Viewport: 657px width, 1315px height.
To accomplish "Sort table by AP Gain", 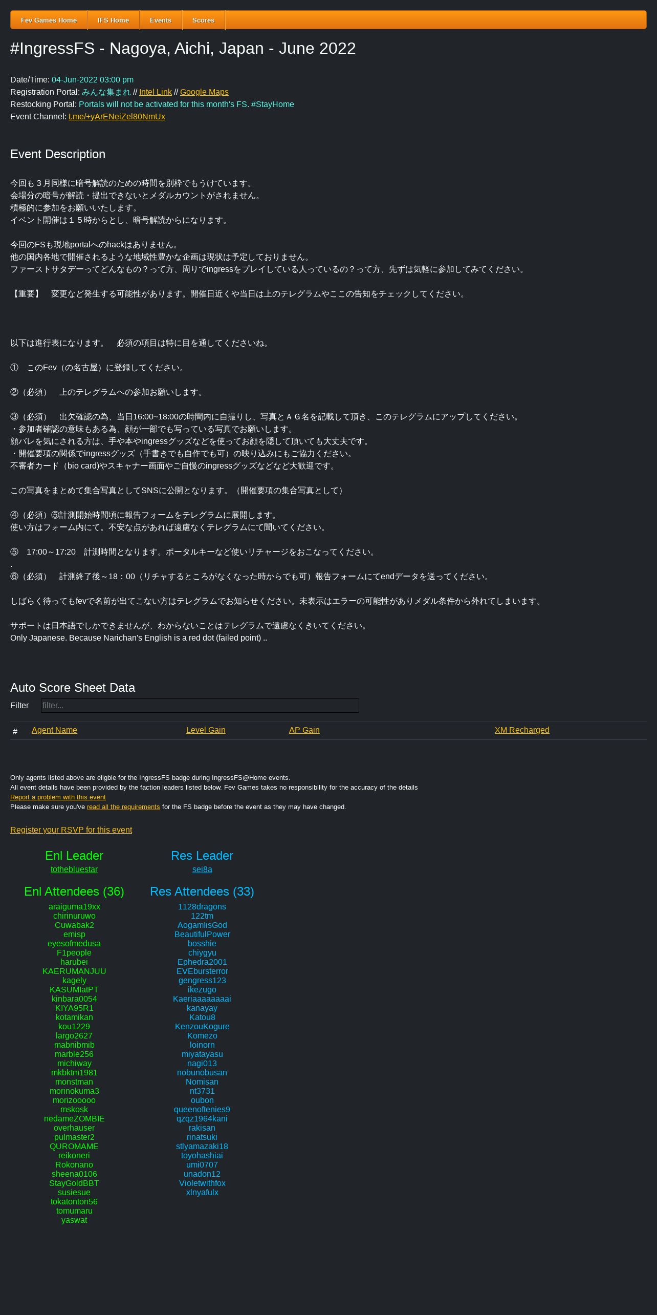I will click(x=304, y=730).
